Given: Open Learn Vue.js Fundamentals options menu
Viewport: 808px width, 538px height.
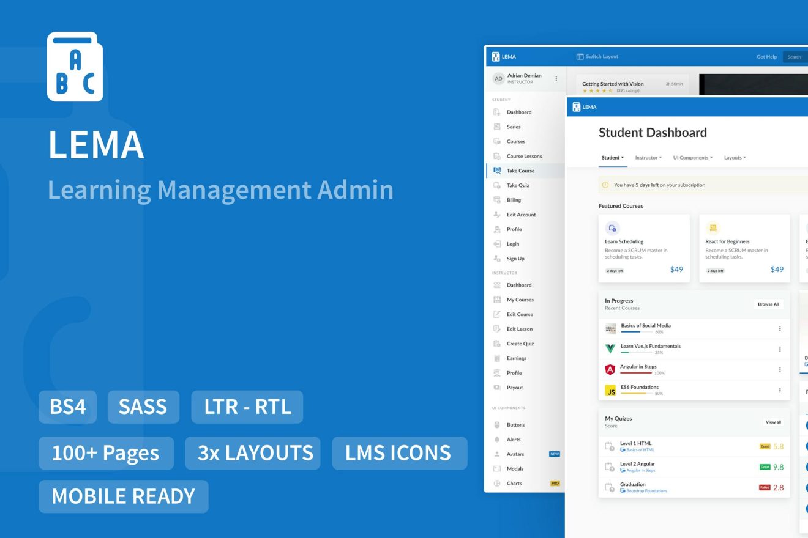Looking at the screenshot, I should 780,349.
